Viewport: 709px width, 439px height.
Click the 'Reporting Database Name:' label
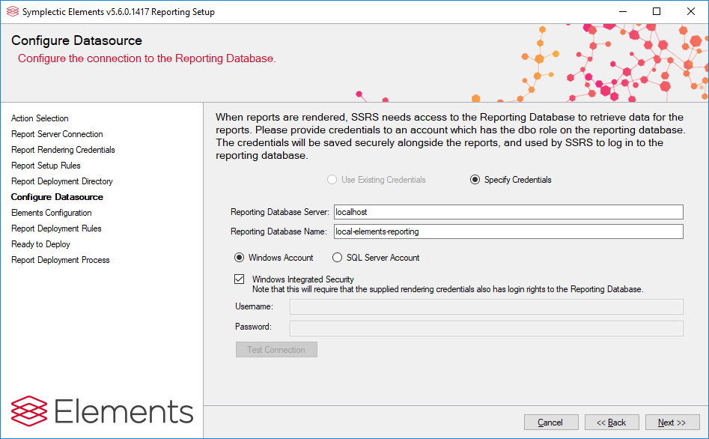coord(279,231)
